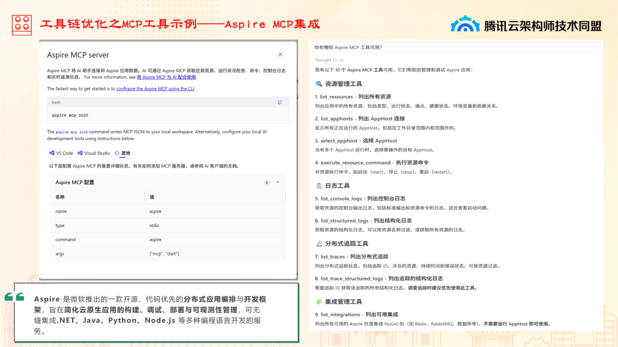The image size is (618, 347).
Task: Switch to the Visual Studio tab
Action: point(94,153)
